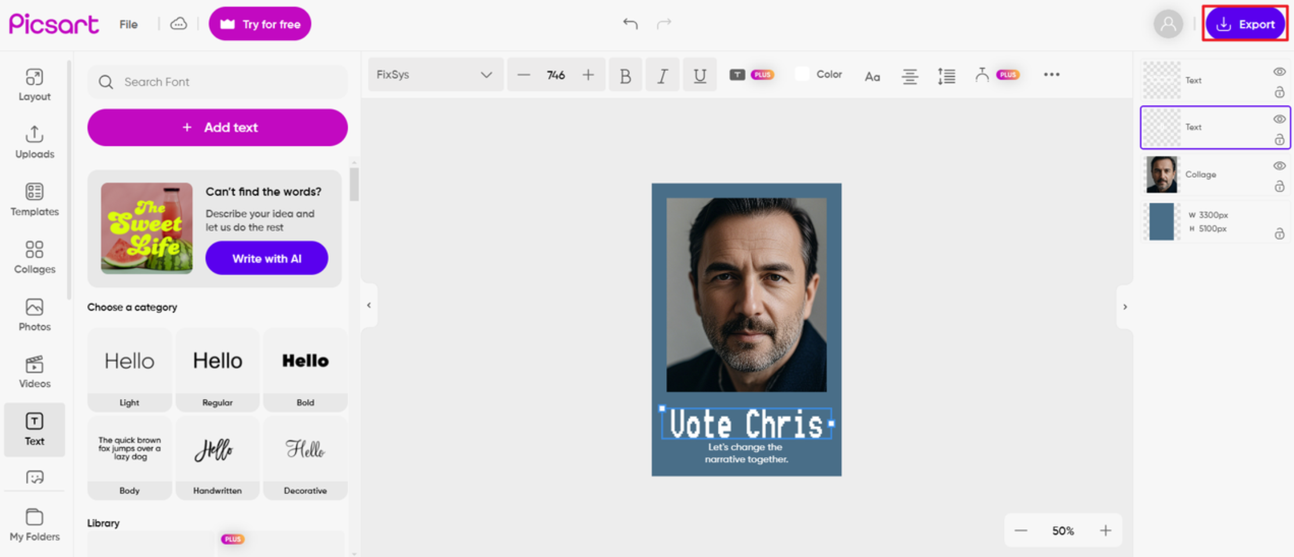Open the Uploads panel

click(x=34, y=142)
